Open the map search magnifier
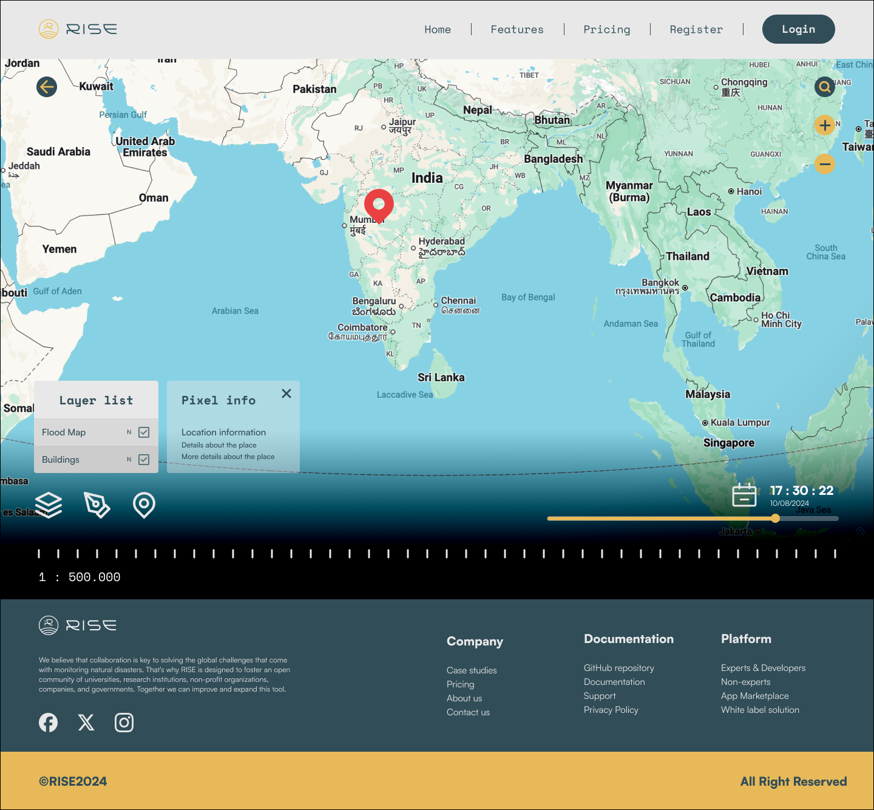This screenshot has height=810, width=874. pos(824,87)
